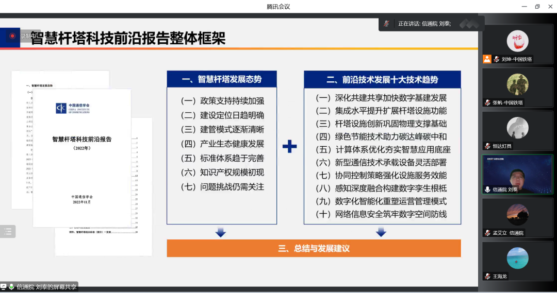557x293 pixels.
Task: Click 集成水平提升扩展杆塔设施功能 line
Action: coord(381,111)
